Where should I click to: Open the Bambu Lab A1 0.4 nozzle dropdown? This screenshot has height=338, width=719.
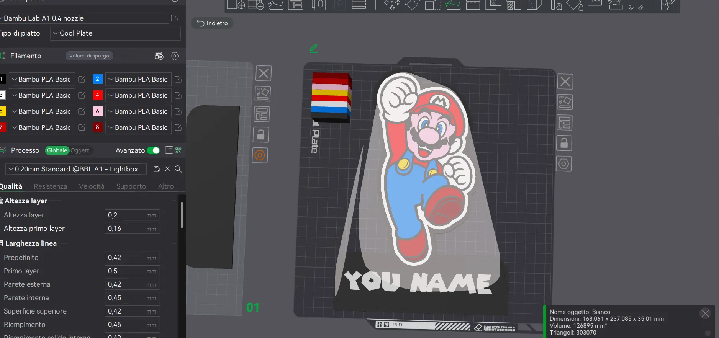[x=84, y=18]
